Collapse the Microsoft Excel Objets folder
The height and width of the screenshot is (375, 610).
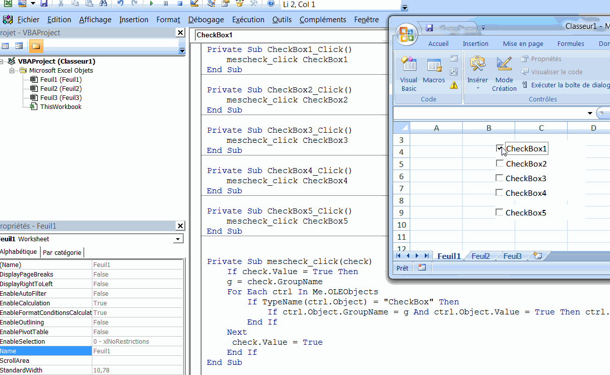(x=12, y=71)
